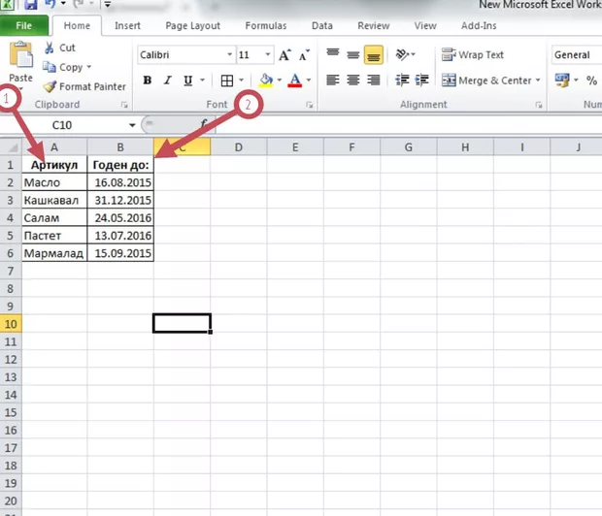This screenshot has height=516, width=602.
Task: Apply cell borders with Borders icon
Action: tap(227, 81)
